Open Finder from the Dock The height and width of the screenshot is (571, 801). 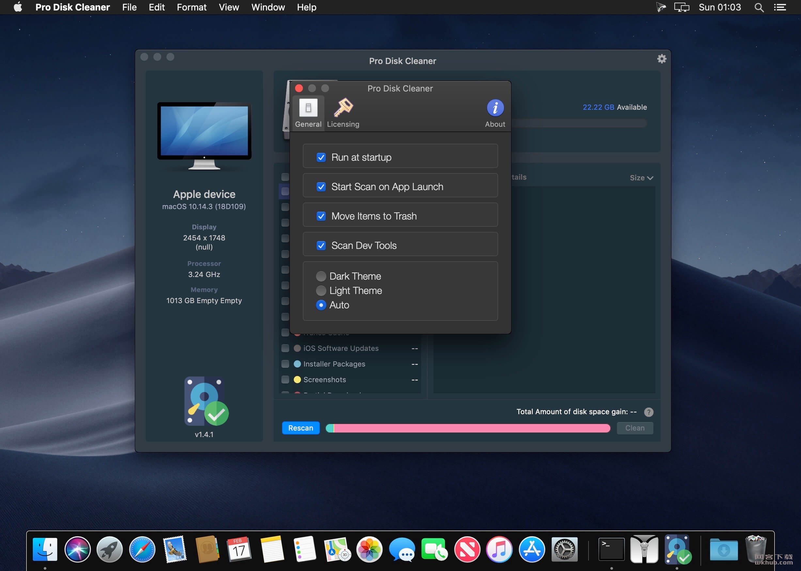tap(45, 549)
